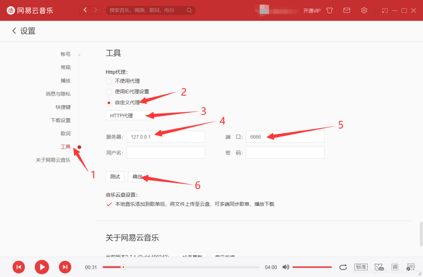The height and width of the screenshot is (277, 423).
Task: Open the playlist queue icon
Action: coord(410,267)
